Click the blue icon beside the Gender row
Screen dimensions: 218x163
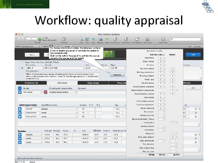pyautogui.click(x=20, y=92)
